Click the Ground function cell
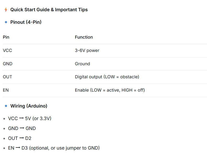The image size is (207, 154). point(83,64)
